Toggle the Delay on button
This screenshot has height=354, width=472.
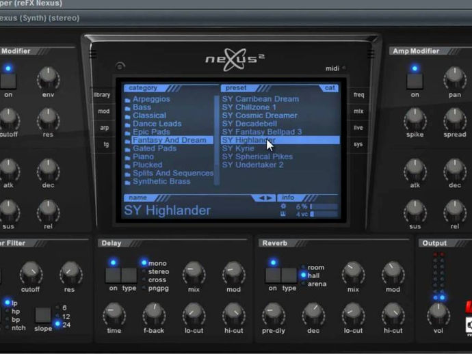click(113, 275)
